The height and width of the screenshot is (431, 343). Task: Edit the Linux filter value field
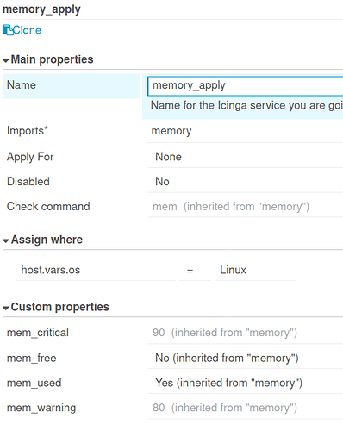(x=256, y=270)
